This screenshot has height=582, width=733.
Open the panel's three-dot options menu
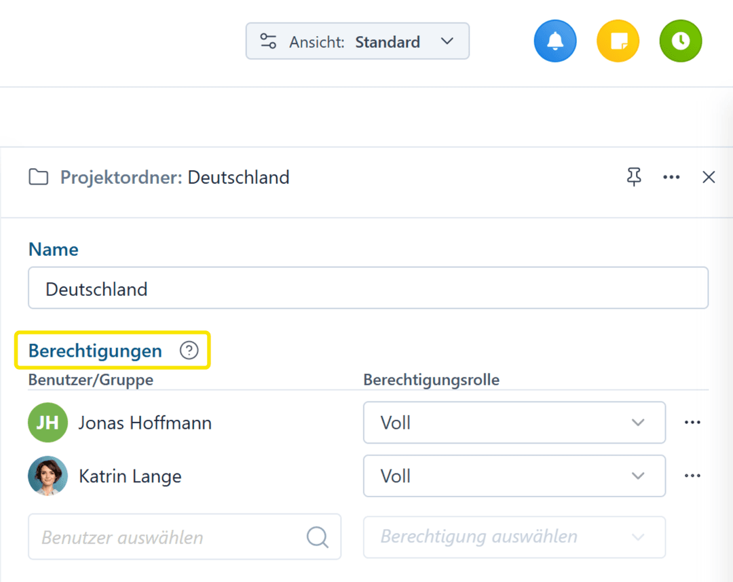tap(671, 177)
